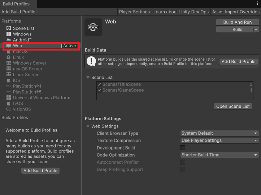Select the Linux Server platform row
Screen dimensions: 261x195
pos(40,75)
